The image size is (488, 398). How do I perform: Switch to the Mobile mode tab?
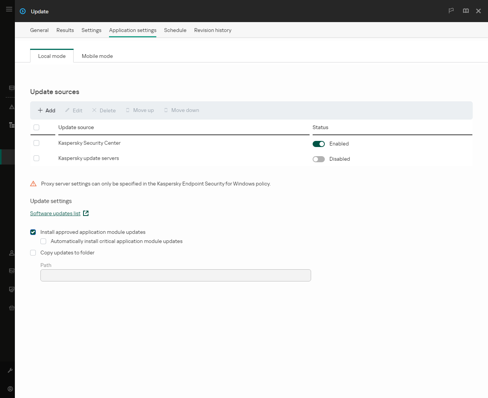click(97, 56)
